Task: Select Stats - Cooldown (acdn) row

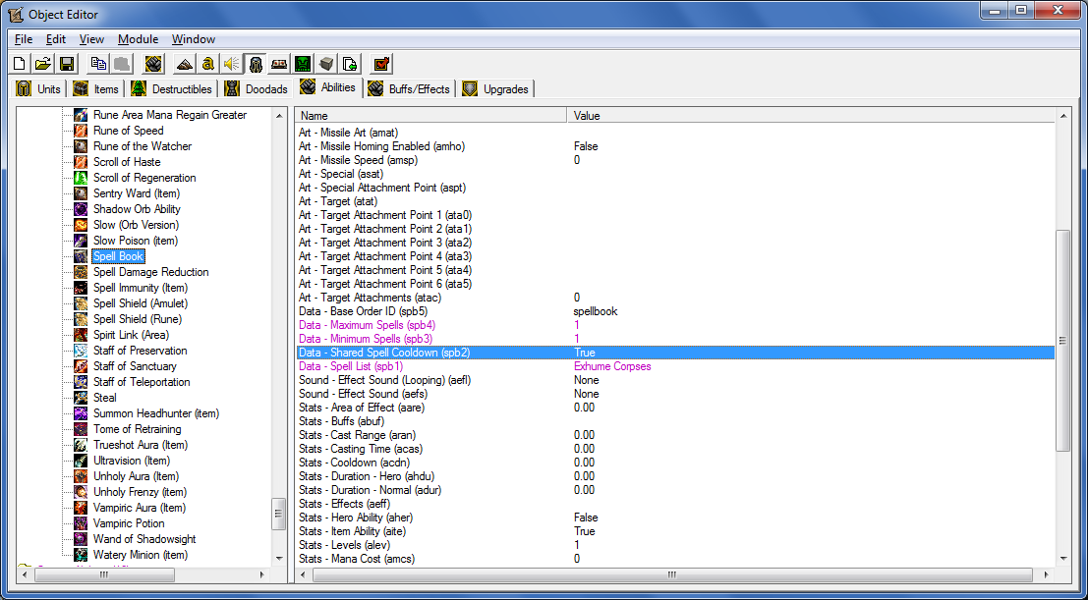Action: tap(674, 463)
